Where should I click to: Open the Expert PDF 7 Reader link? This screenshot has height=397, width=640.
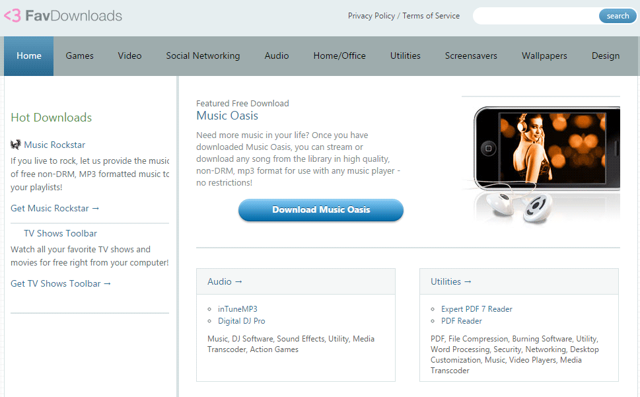coord(477,309)
